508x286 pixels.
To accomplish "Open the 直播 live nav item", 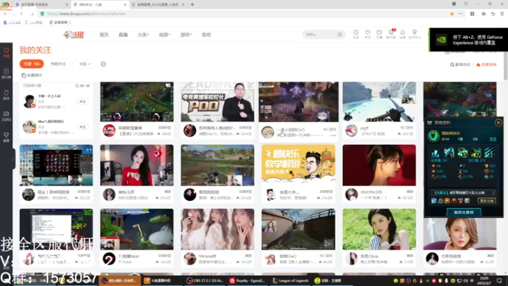I will pos(123,35).
